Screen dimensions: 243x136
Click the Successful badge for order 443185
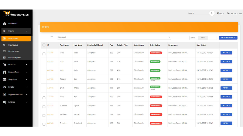click(155, 62)
